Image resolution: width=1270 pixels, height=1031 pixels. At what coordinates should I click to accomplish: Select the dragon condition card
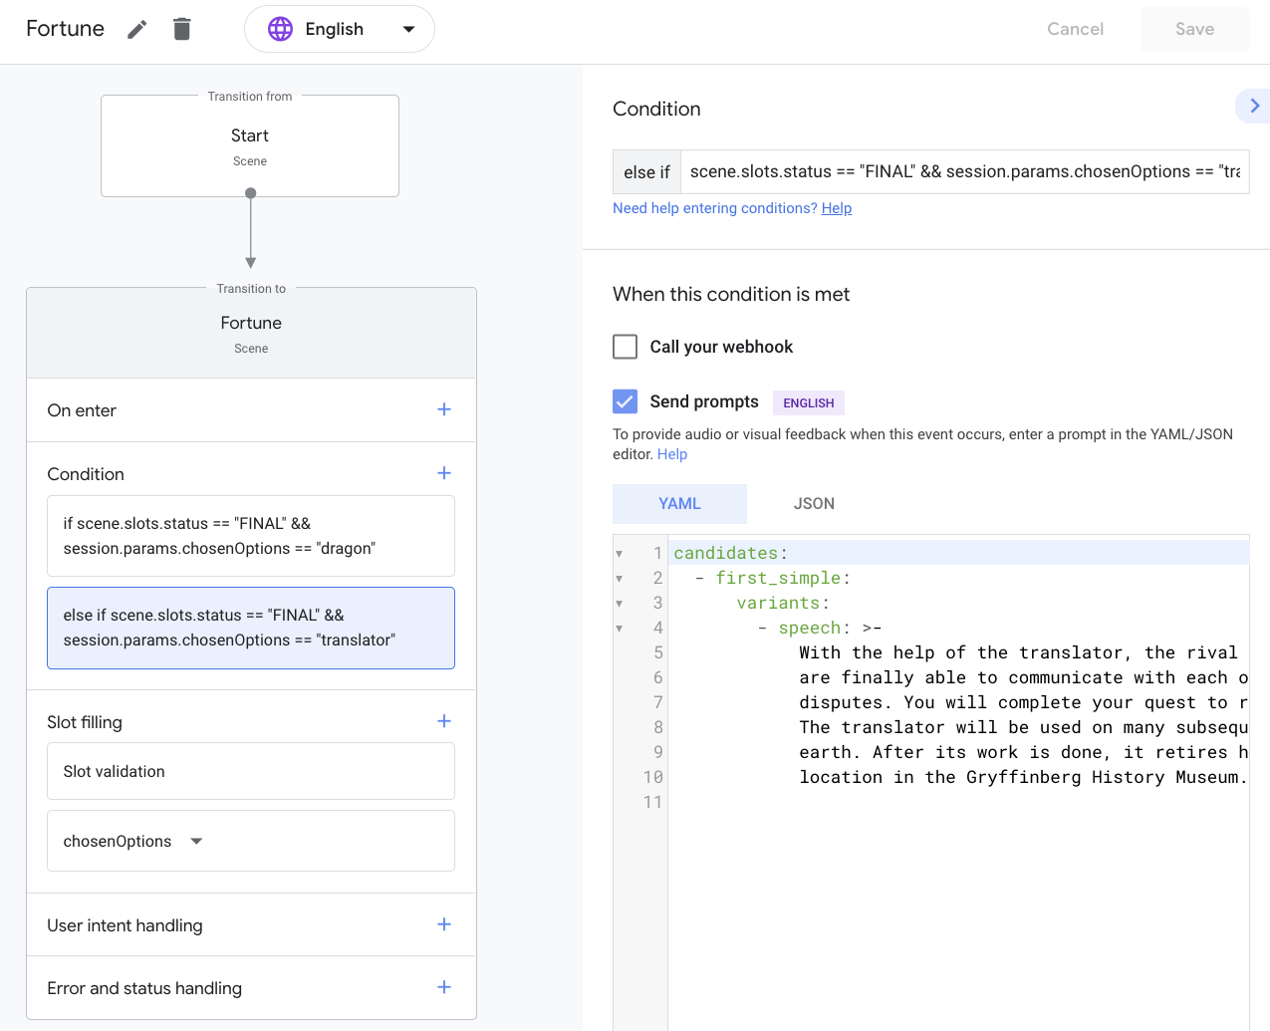coord(251,536)
